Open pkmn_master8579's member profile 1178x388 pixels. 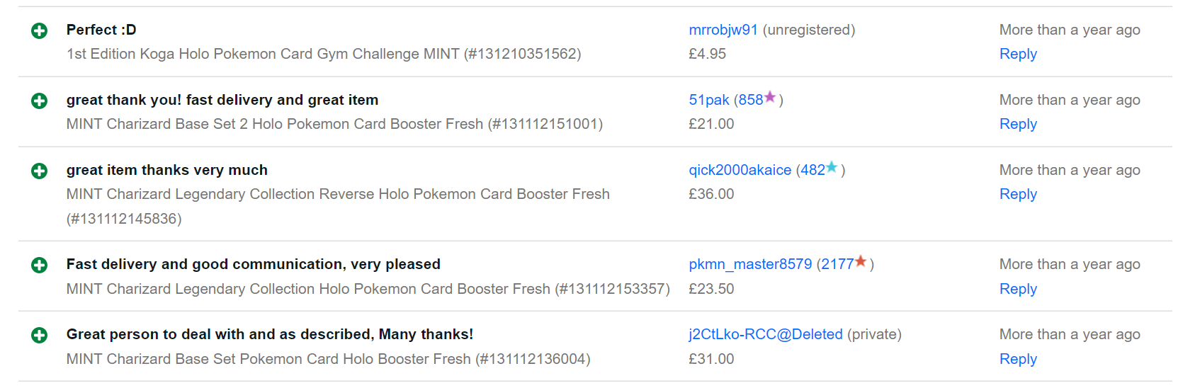750,264
